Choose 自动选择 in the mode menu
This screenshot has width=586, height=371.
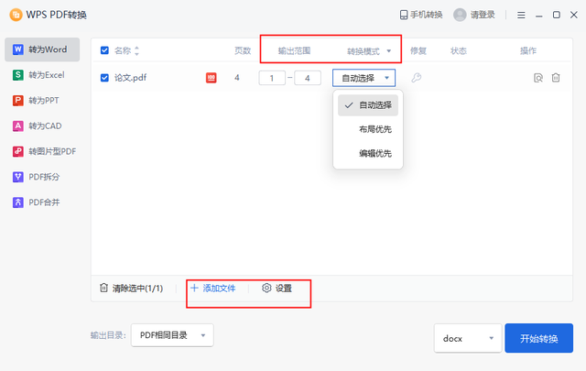pos(368,105)
